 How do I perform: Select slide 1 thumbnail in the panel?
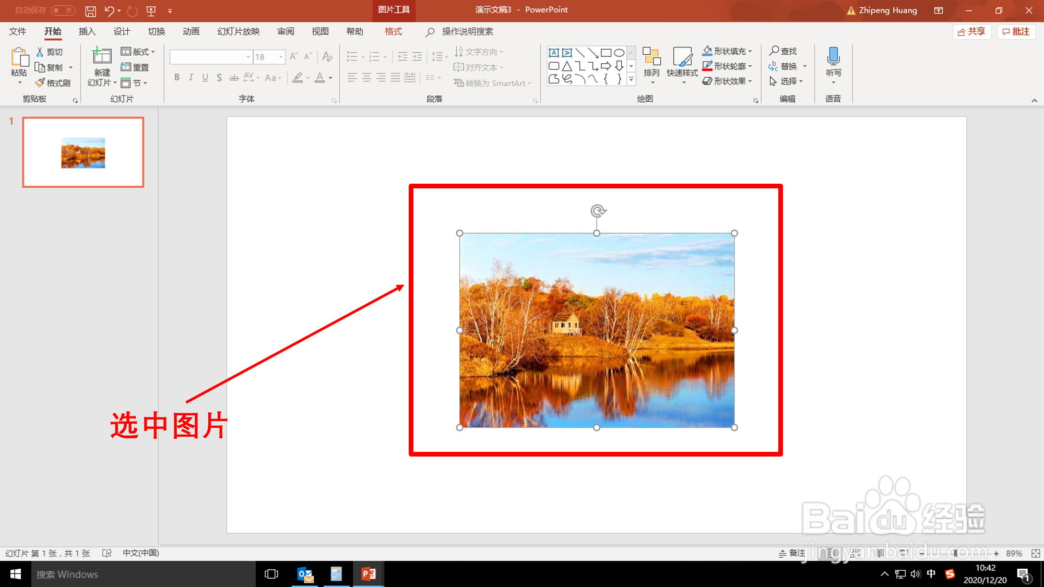click(x=83, y=152)
